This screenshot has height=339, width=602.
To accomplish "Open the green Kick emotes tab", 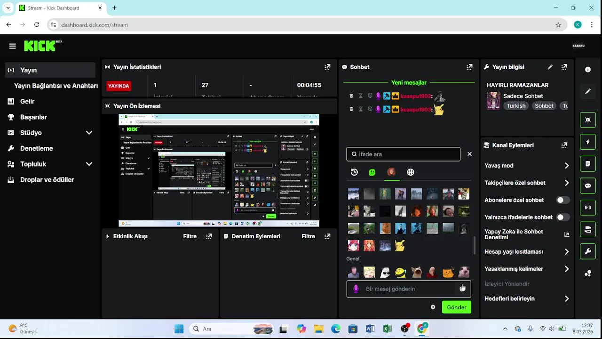I will point(372,172).
